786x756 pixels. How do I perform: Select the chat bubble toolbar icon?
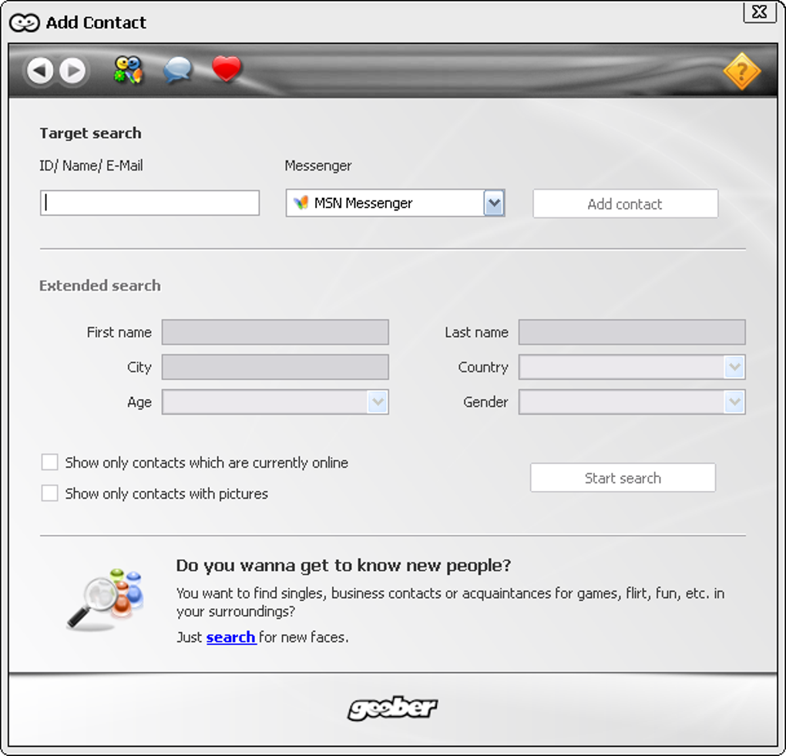[x=177, y=70]
